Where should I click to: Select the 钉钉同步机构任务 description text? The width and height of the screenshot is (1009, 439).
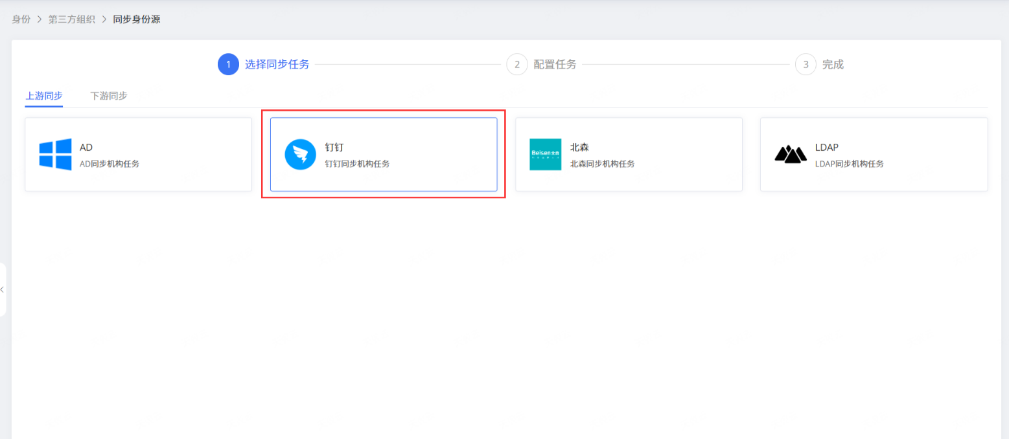click(x=357, y=164)
